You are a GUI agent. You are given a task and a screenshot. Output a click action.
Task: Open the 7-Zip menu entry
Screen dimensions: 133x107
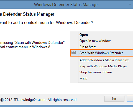[83, 78]
